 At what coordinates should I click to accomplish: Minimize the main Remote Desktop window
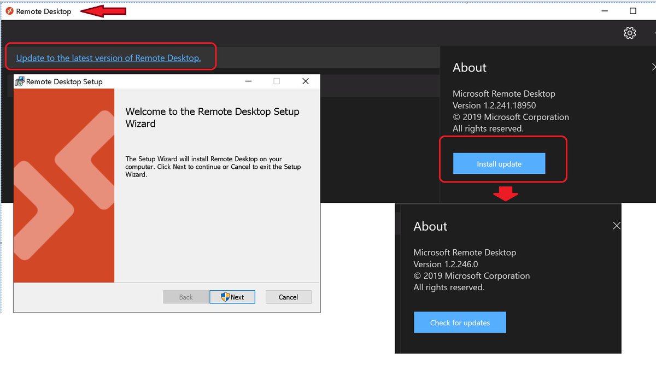605,11
